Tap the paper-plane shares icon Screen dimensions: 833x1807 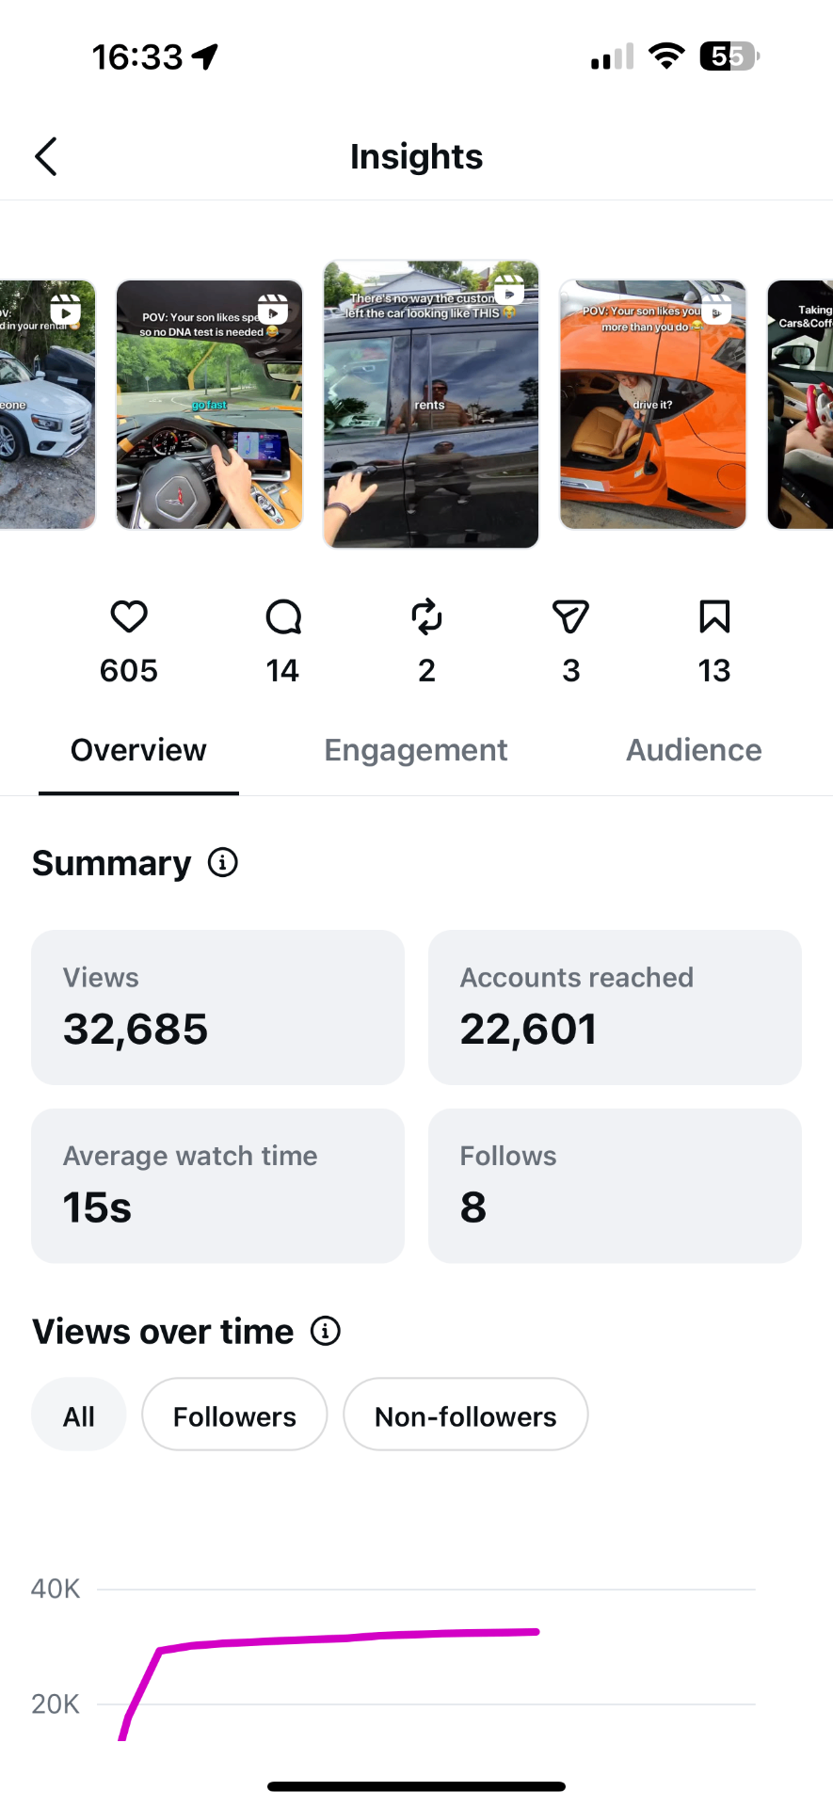click(570, 617)
